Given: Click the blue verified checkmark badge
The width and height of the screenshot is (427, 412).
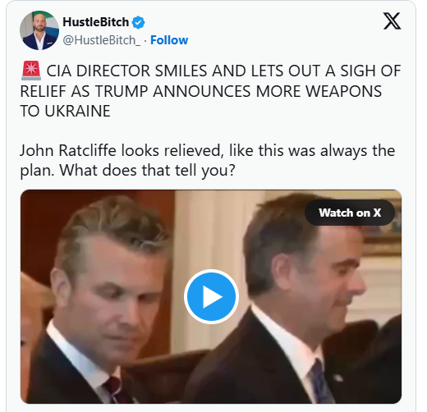Looking at the screenshot, I should pyautogui.click(x=138, y=22).
